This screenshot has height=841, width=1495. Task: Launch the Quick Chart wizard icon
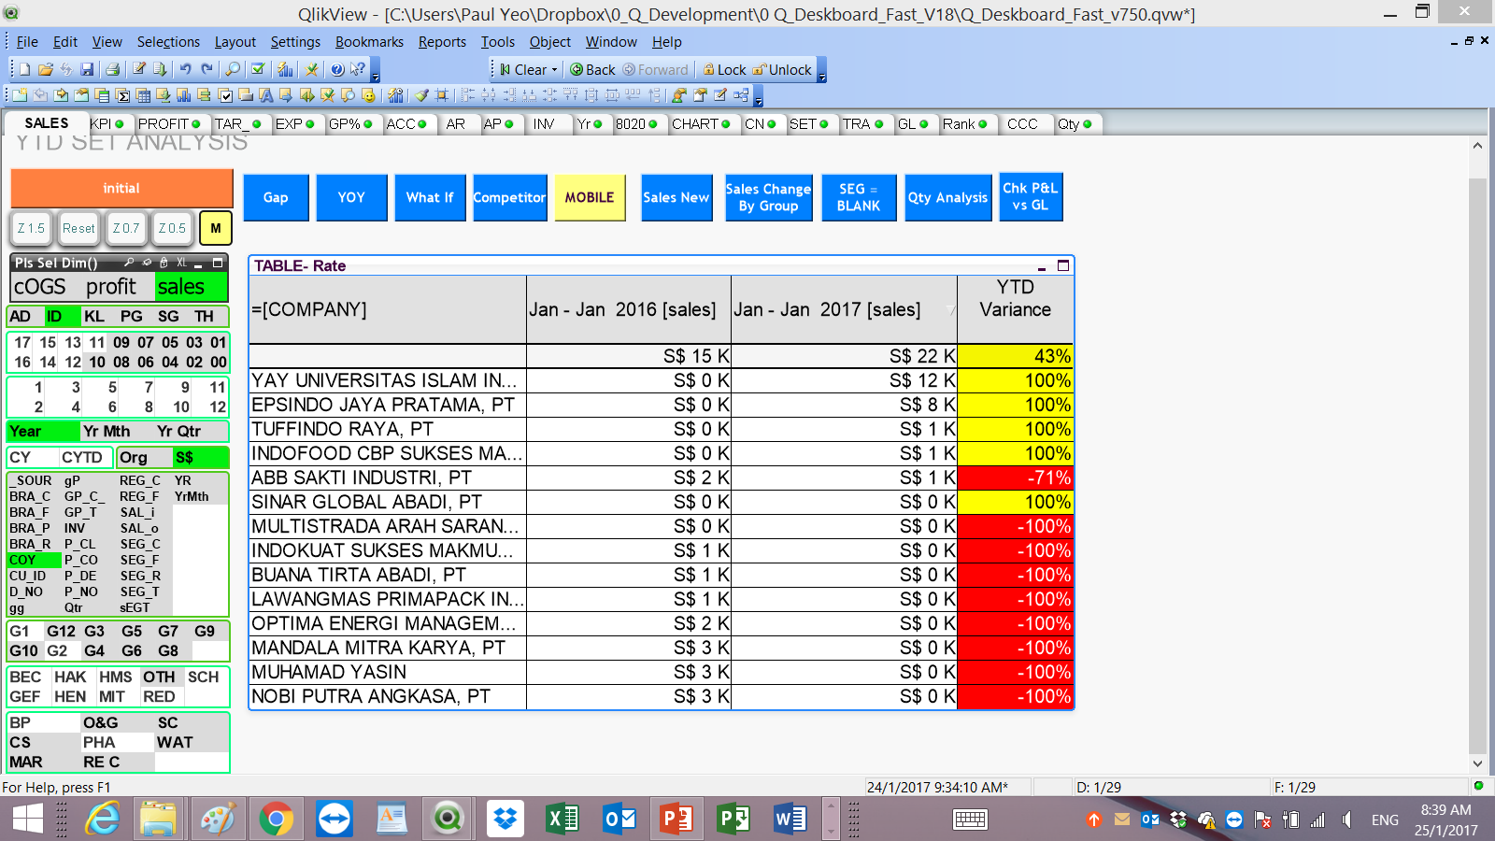[x=285, y=69]
